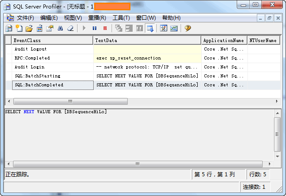Image resolution: width=286 pixels, height=196 pixels.
Task: Launch Database Engine Tuning Advisor icon
Action: click(164, 28)
